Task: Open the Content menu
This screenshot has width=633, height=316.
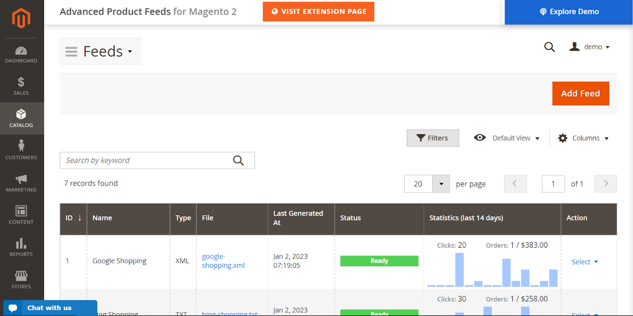Action: coord(21,215)
